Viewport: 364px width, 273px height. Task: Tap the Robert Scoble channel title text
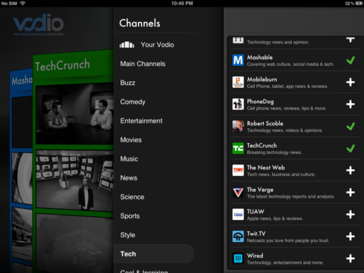pos(265,124)
